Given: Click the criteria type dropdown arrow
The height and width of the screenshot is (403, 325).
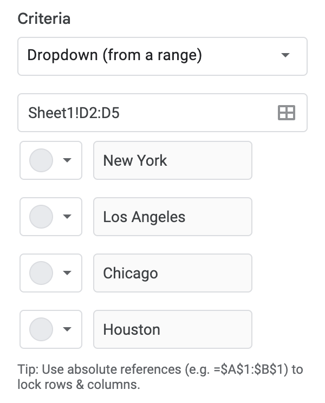Looking at the screenshot, I should point(285,55).
